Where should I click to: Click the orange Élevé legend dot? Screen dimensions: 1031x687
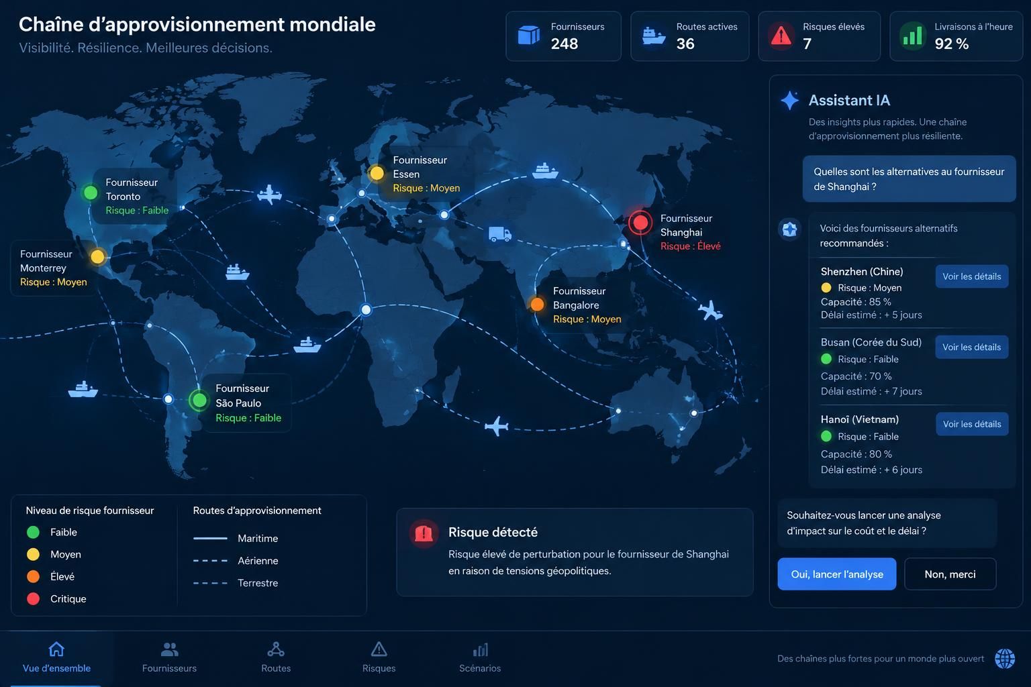(33, 576)
